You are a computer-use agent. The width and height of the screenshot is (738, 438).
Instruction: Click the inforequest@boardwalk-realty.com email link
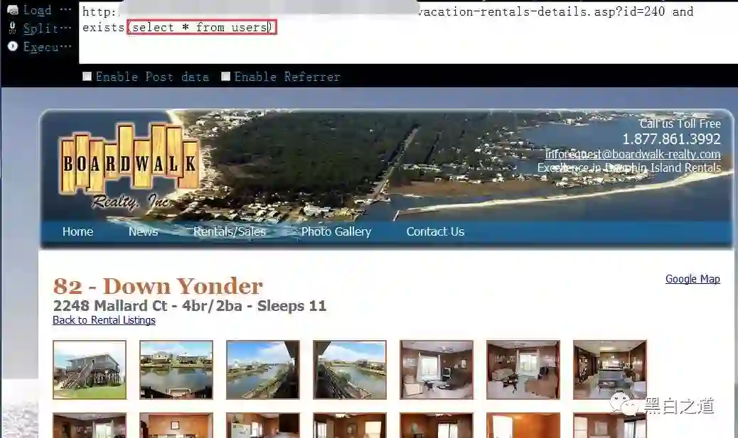[633, 154]
